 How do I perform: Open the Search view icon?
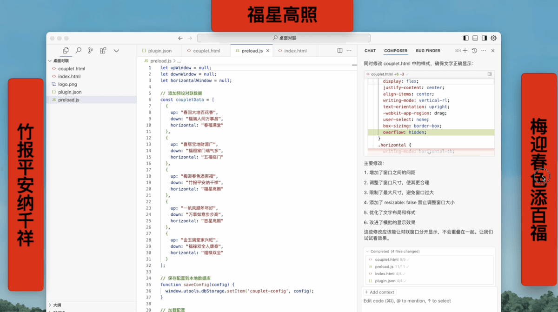click(x=78, y=51)
